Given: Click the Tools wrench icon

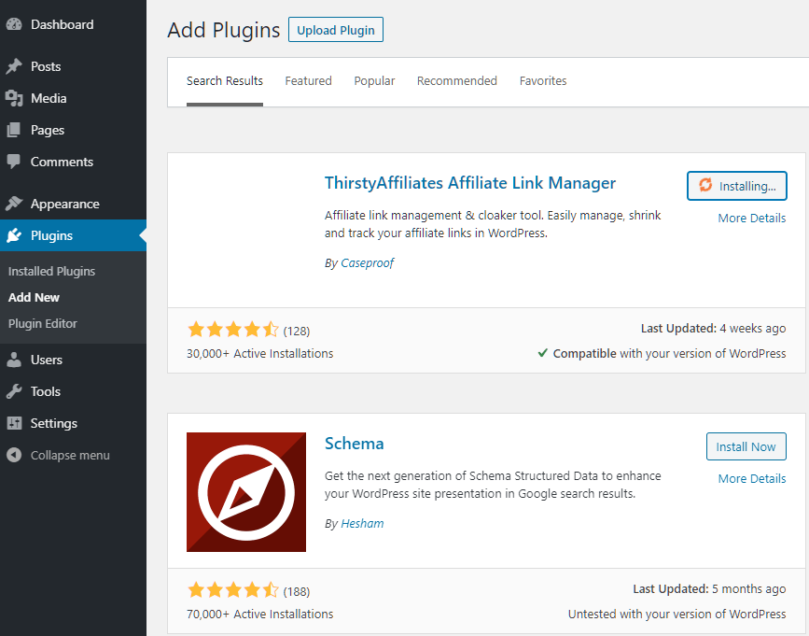Looking at the screenshot, I should (14, 391).
